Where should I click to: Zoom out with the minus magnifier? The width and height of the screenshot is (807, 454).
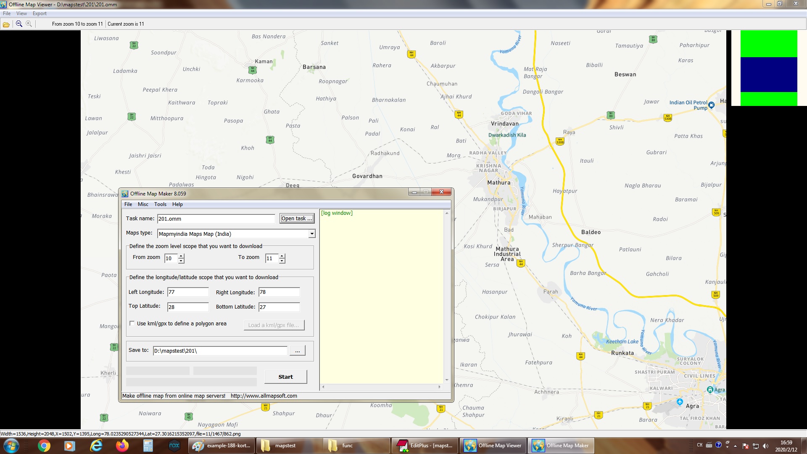coord(19,24)
